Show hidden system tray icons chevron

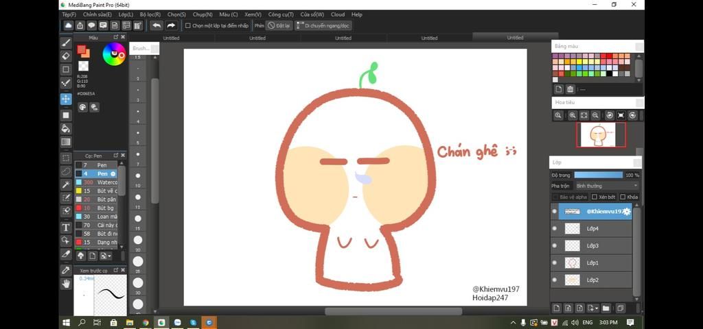tap(514, 322)
